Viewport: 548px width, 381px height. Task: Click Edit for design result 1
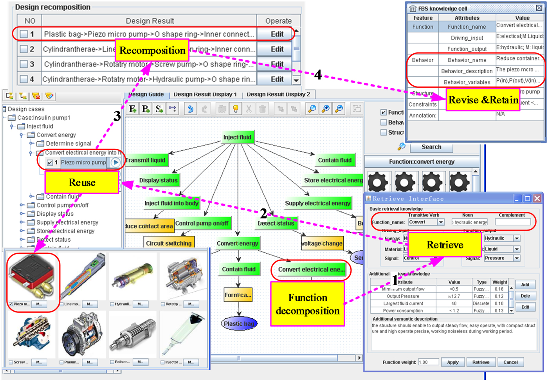coord(277,34)
